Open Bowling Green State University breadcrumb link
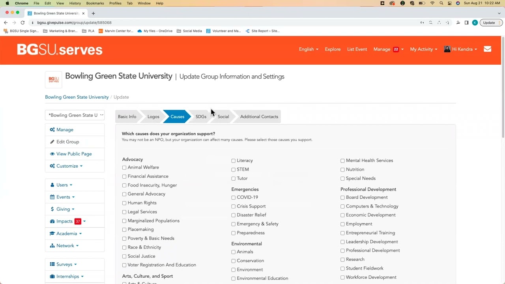 (77, 97)
